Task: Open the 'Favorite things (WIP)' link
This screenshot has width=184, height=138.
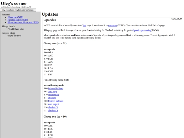Action: (18, 20)
